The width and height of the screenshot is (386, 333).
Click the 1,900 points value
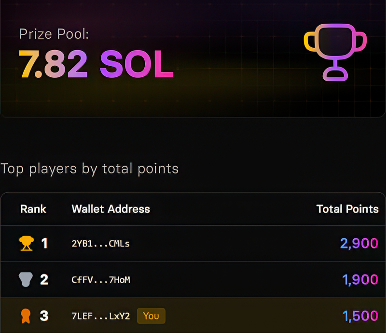point(360,279)
